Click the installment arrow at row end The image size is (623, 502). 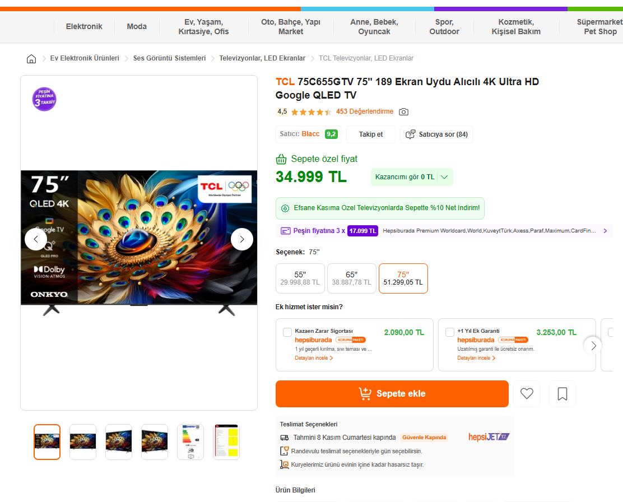point(605,231)
